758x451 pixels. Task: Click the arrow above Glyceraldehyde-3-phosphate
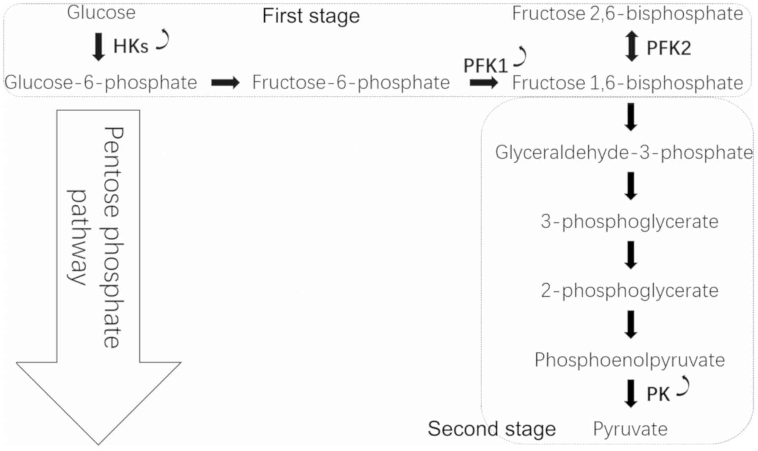[631, 116]
